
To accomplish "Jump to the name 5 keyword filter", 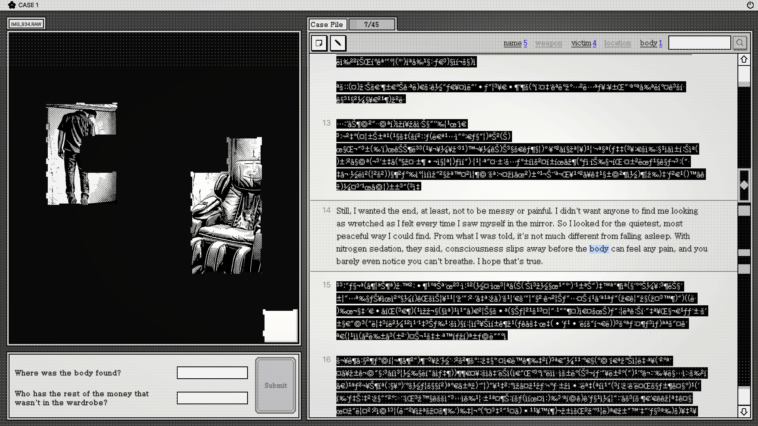I will coord(515,43).
